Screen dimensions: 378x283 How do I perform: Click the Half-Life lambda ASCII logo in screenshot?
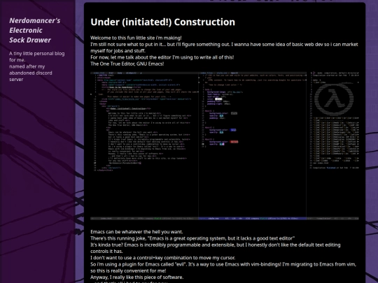click(334, 99)
